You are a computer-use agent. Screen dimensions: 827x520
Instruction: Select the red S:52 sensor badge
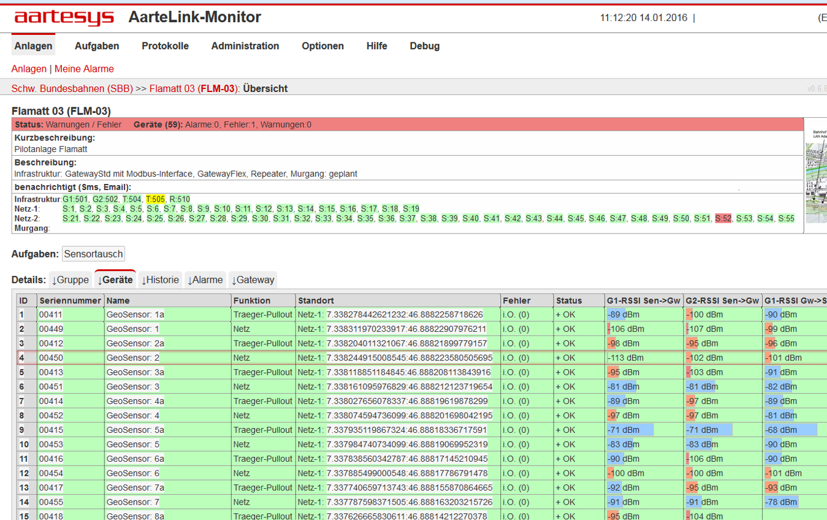click(x=723, y=218)
